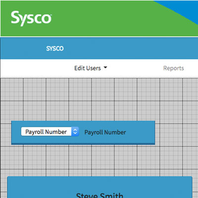Click white space between Edit Users and Reports

135,68
